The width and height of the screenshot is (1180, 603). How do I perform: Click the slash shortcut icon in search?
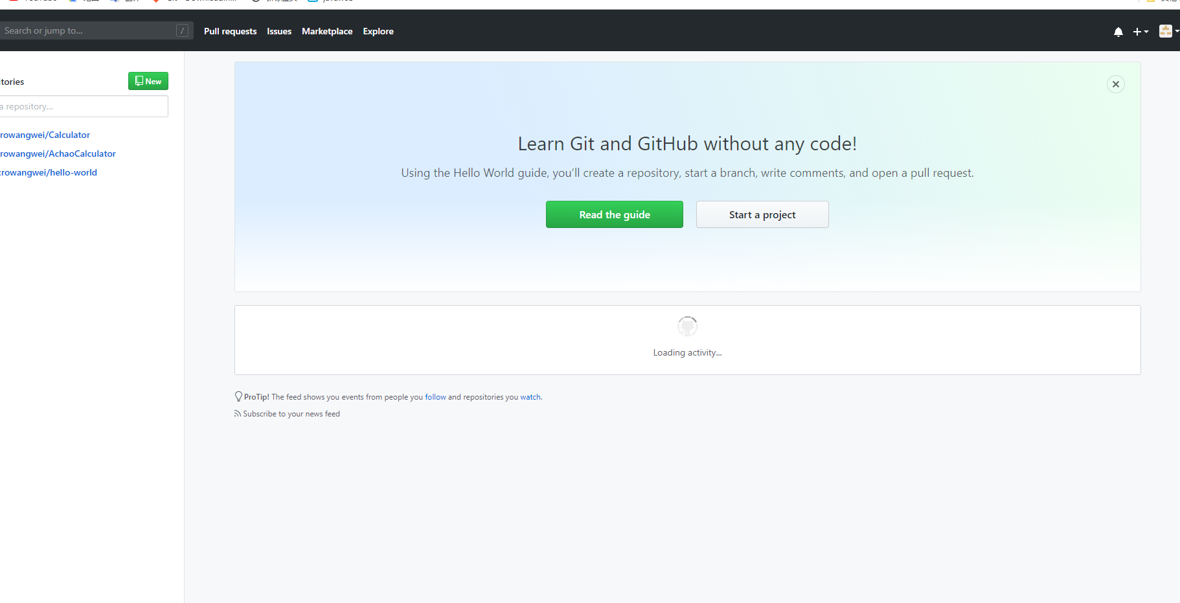coord(183,30)
